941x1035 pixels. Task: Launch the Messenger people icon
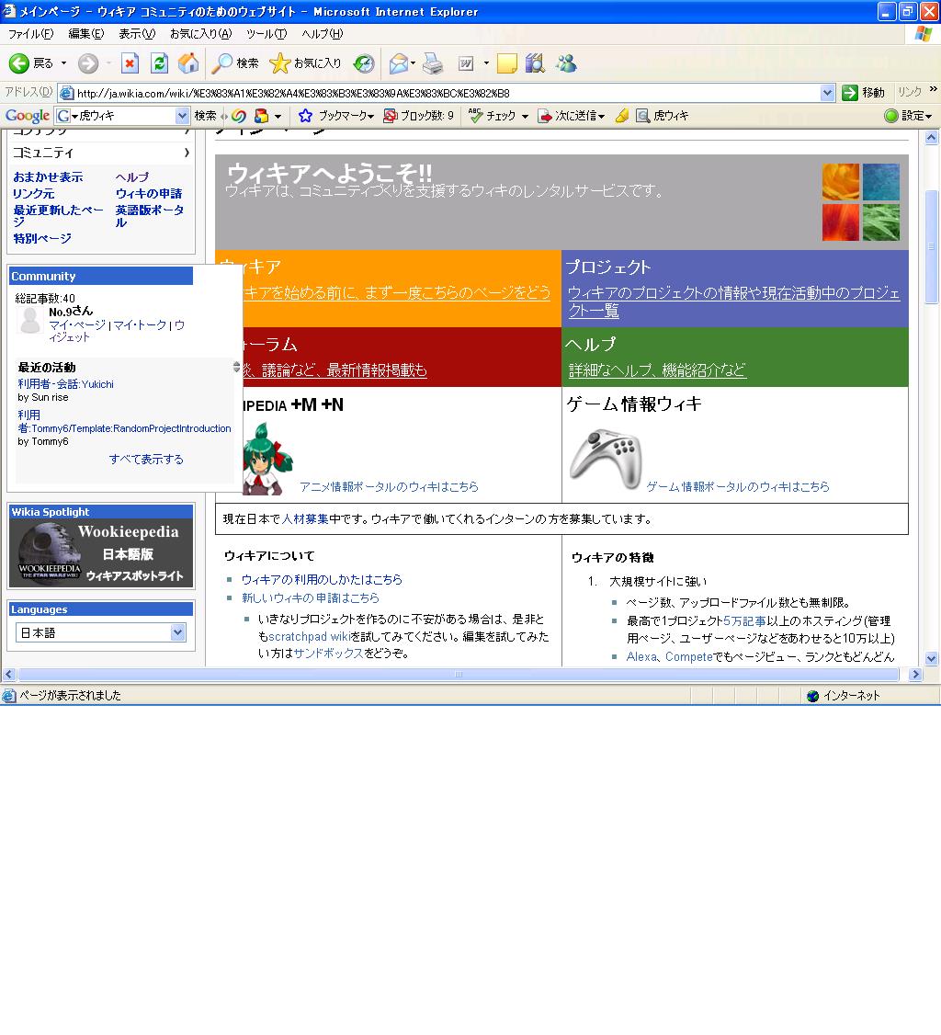[x=566, y=63]
